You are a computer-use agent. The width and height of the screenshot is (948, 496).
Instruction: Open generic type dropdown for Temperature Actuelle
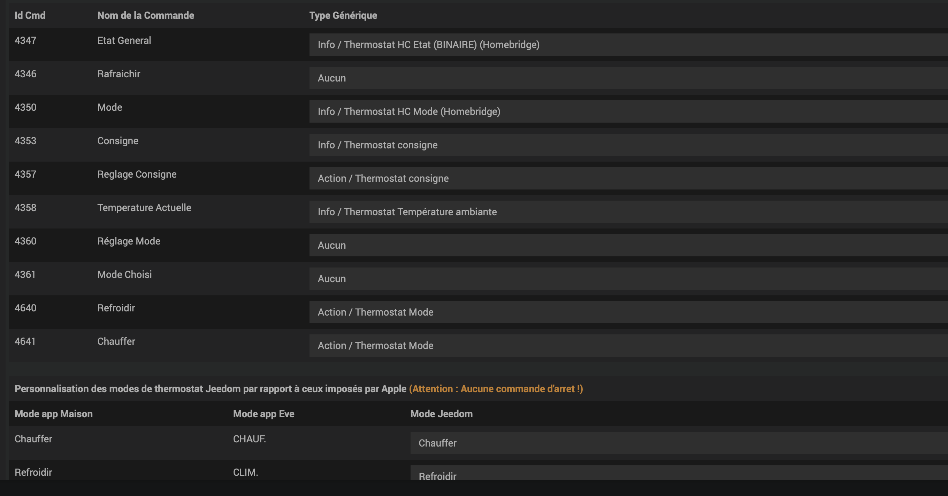click(628, 212)
